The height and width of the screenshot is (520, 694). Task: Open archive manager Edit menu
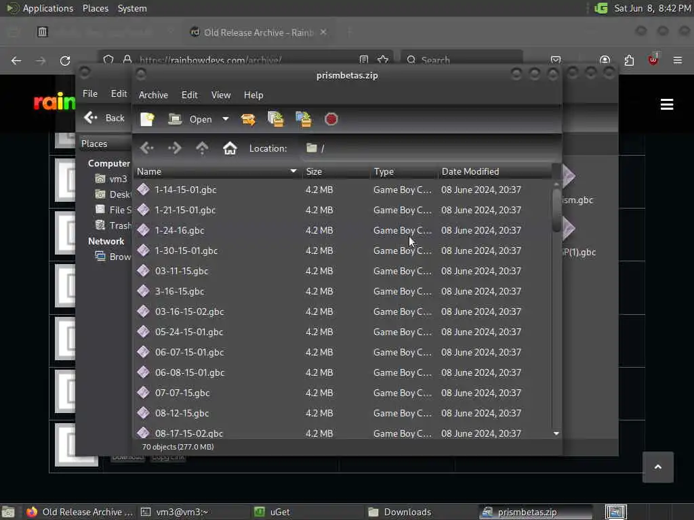pos(190,95)
